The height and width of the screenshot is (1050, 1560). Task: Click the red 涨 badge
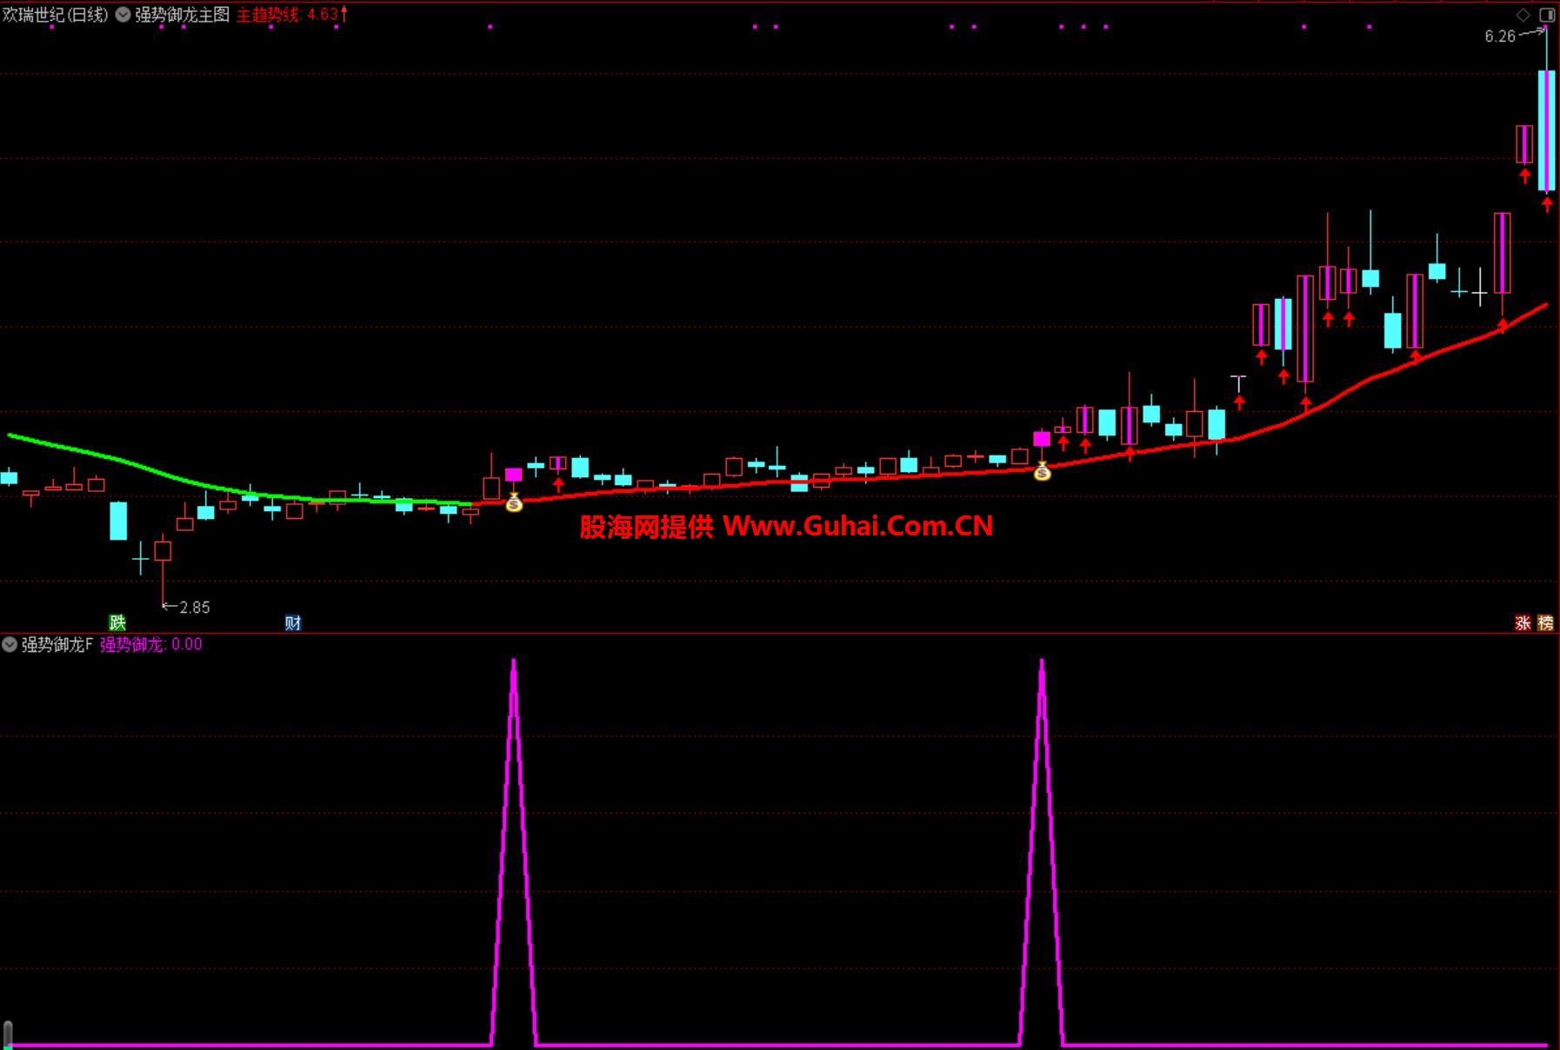[1523, 622]
